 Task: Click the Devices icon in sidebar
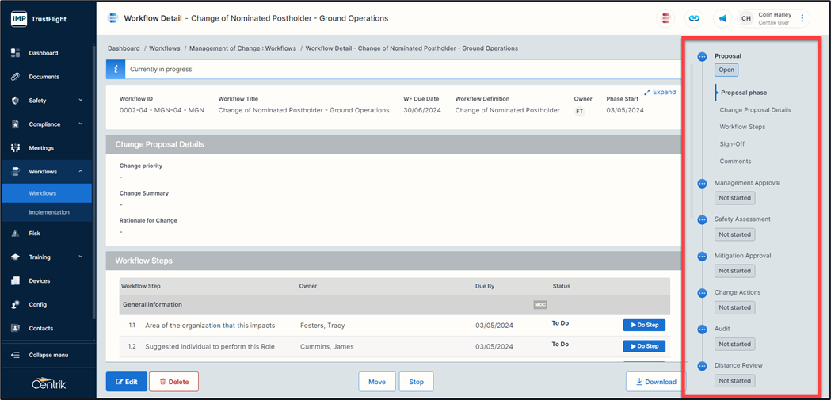coord(15,281)
